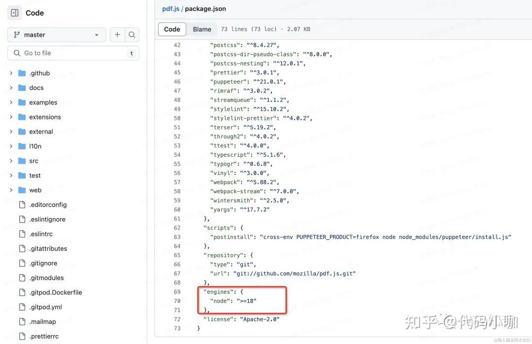Select the .gitignore file
Screen dimensions: 532x344
click(43, 263)
